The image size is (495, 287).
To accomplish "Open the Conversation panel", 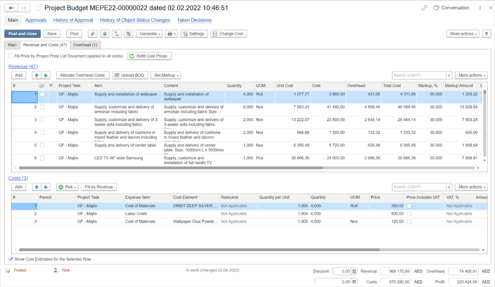I will click(451, 8).
